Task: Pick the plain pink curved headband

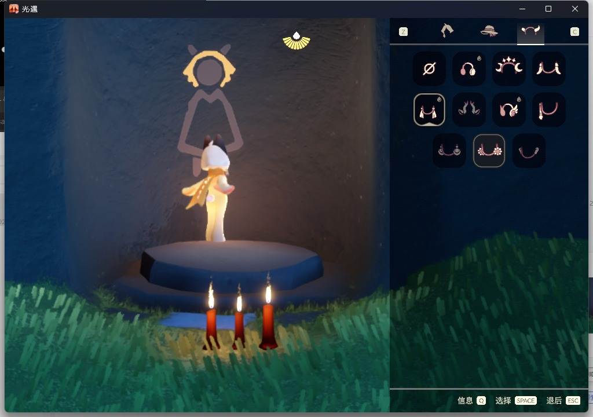Action: tap(529, 151)
